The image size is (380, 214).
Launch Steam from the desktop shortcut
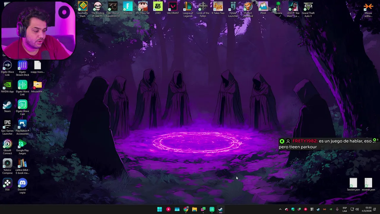pyautogui.click(x=7, y=106)
